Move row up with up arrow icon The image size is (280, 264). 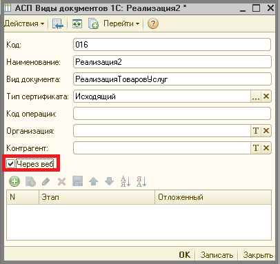pyautogui.click(x=93, y=181)
